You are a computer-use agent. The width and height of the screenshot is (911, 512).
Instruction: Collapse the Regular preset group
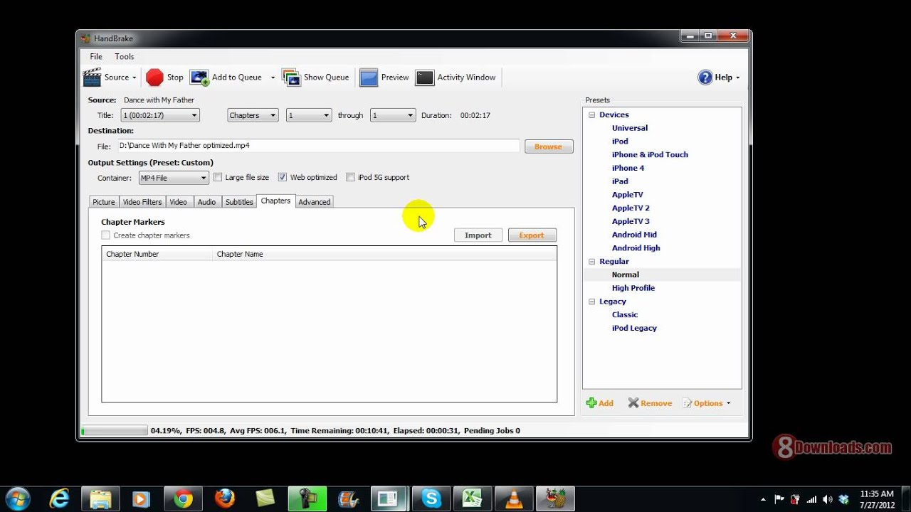click(x=592, y=262)
